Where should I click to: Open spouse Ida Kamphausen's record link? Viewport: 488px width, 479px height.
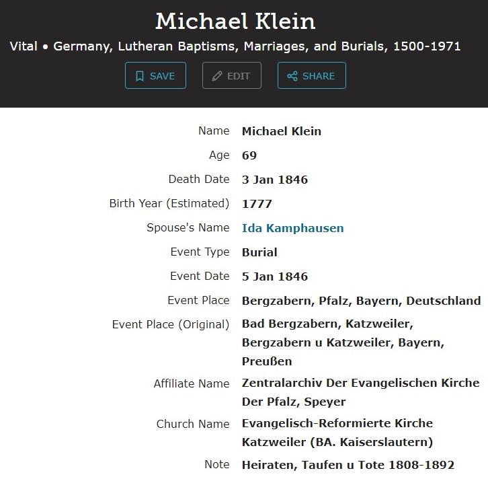click(x=292, y=228)
